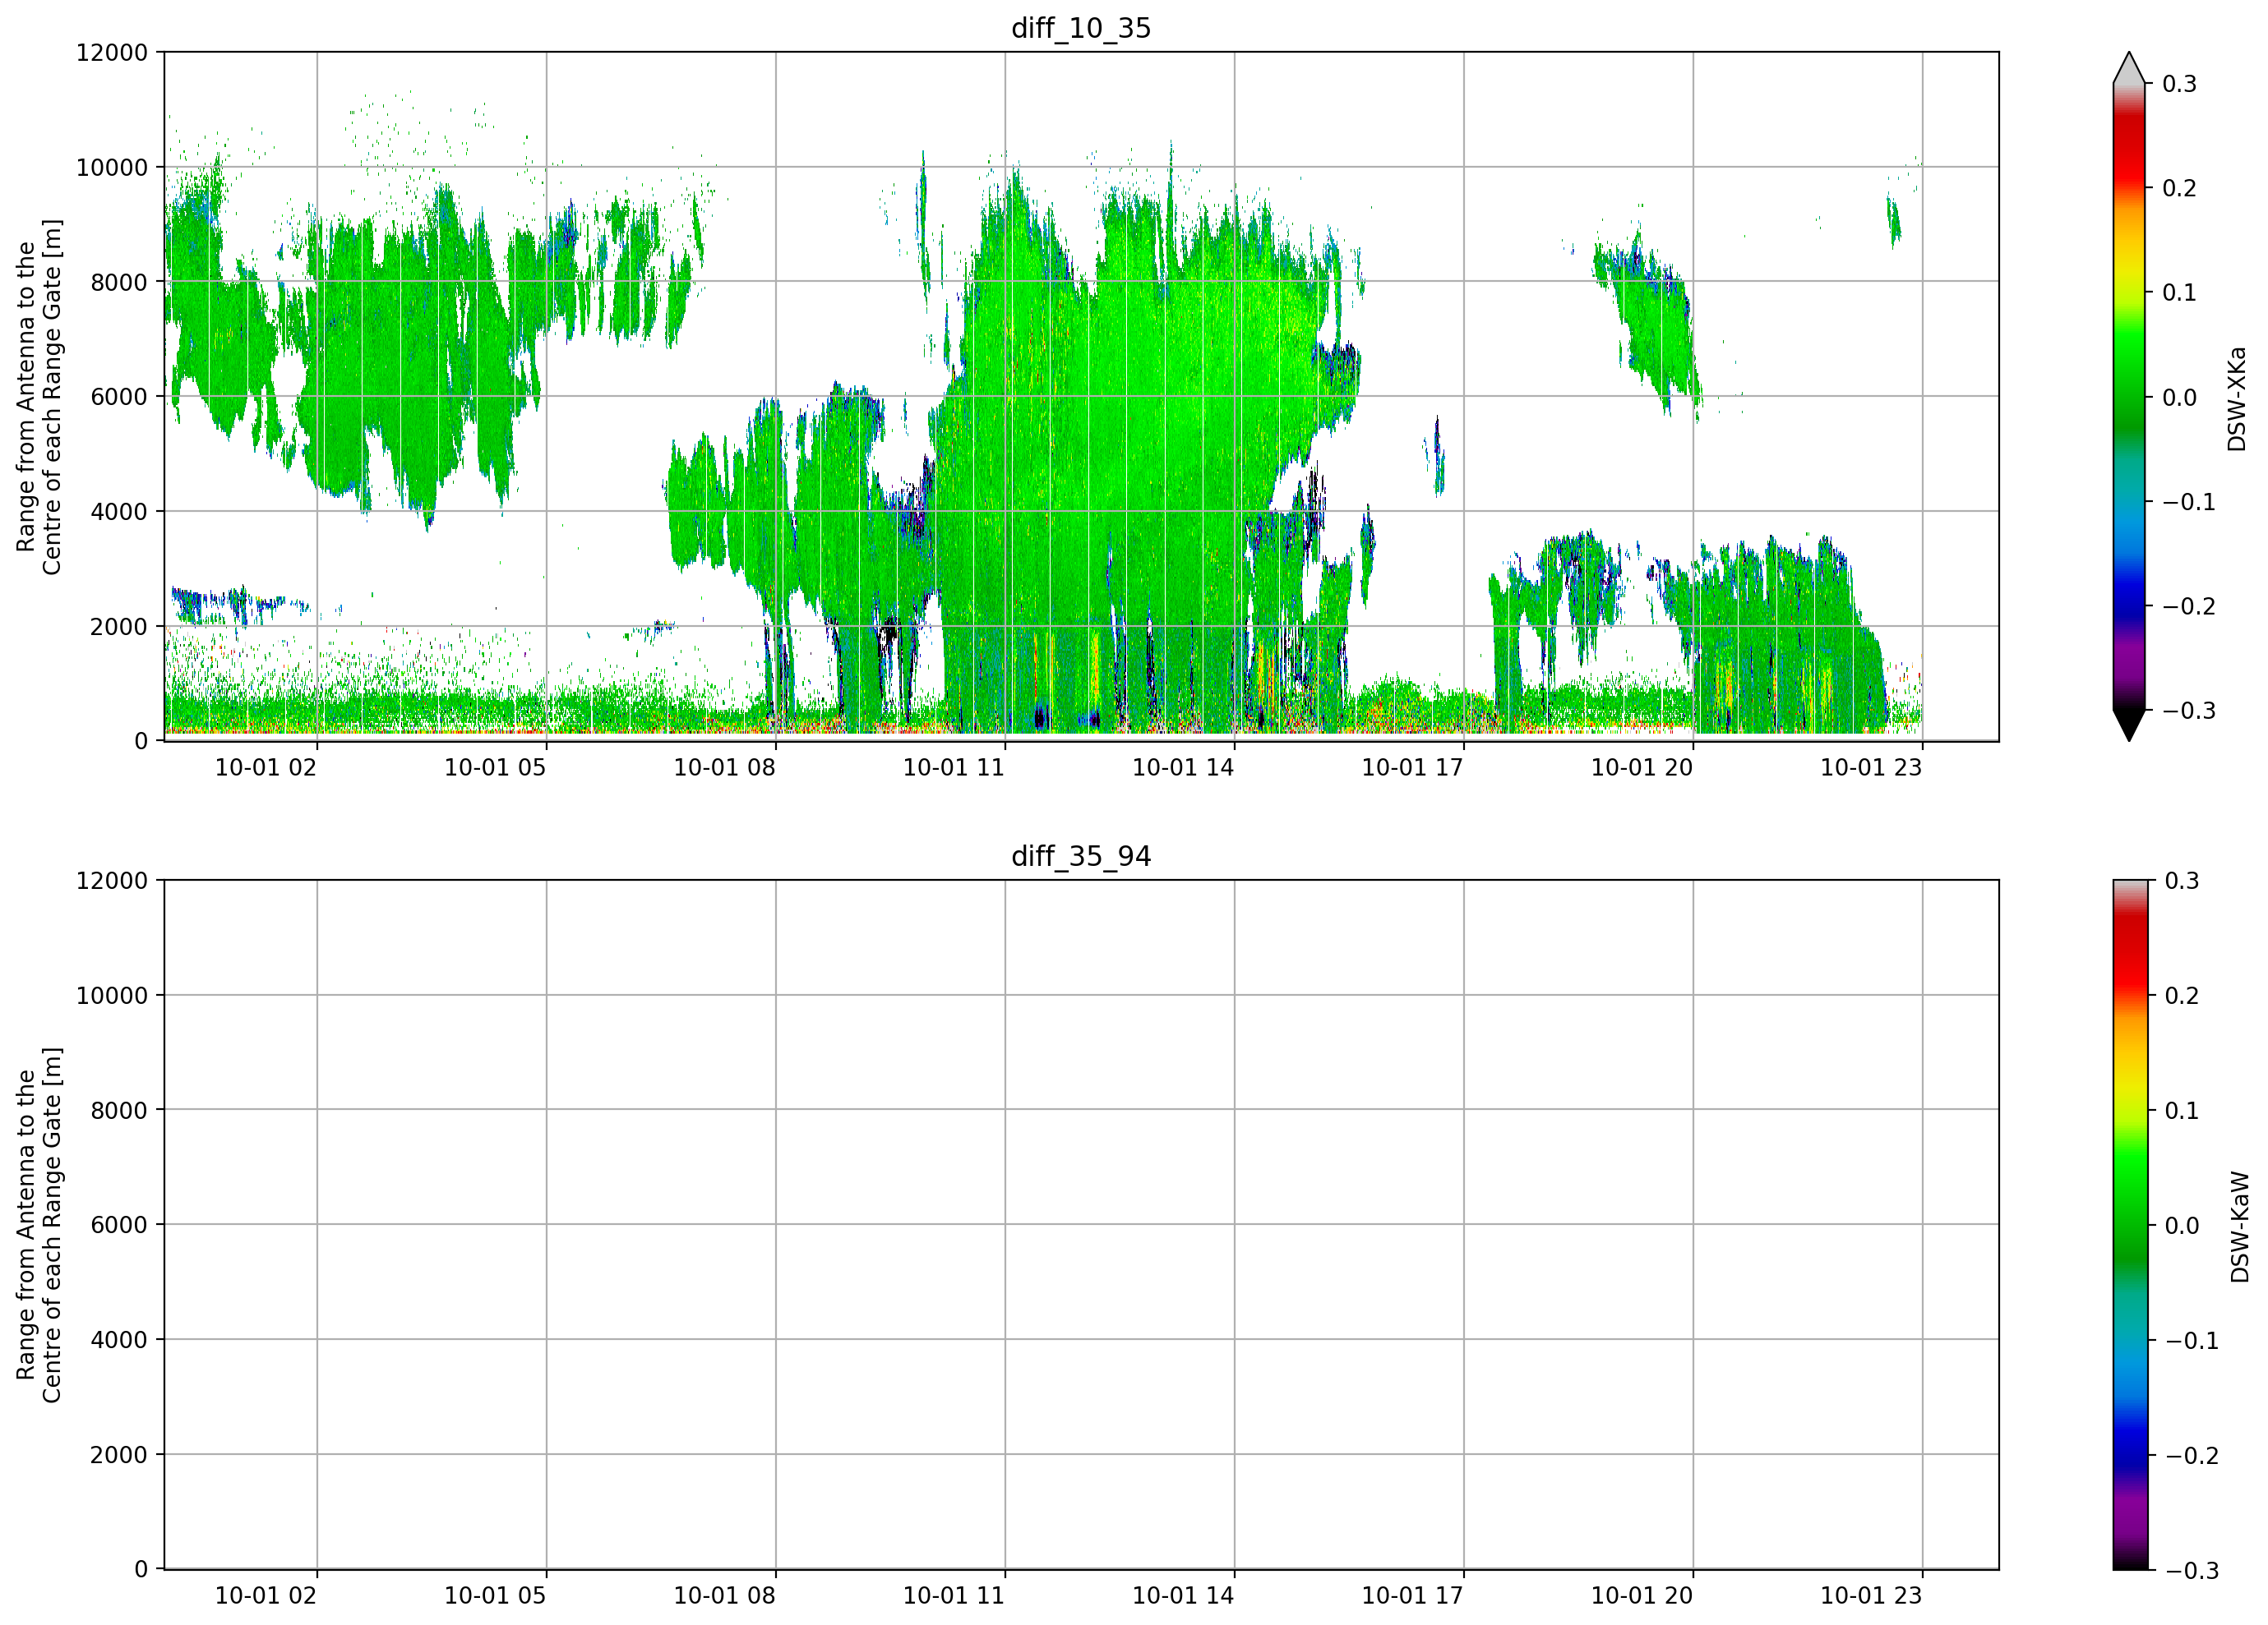Image resolution: width=2268 pixels, height=1625 pixels.
Task: Click the −0.1 tick on DSW-XKa colorbar
Action: click(2189, 502)
